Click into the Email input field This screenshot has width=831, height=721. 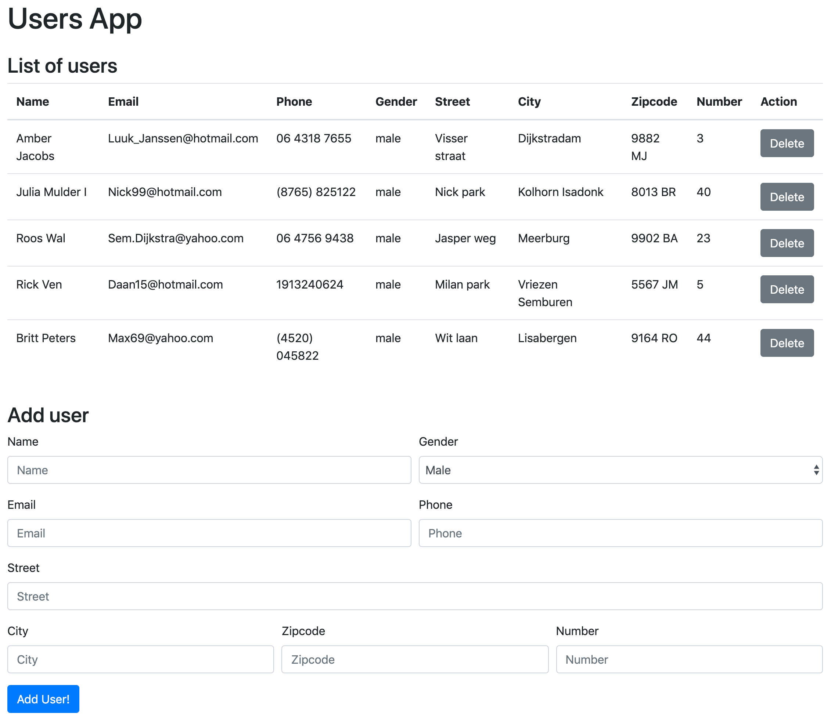[x=209, y=533]
